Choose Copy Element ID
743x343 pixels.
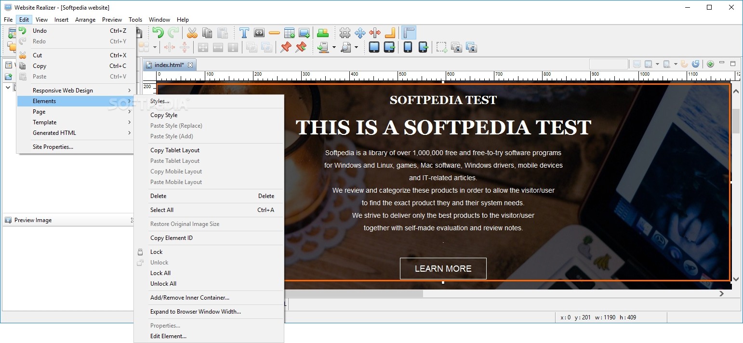coord(209,238)
